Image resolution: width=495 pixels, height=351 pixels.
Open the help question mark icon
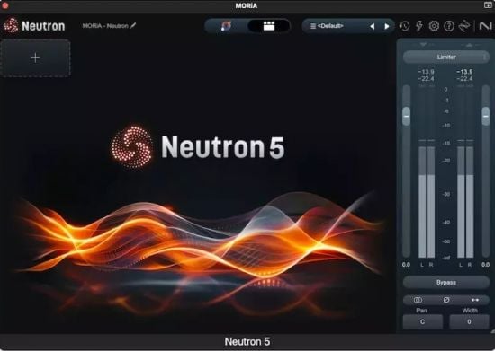(449, 26)
